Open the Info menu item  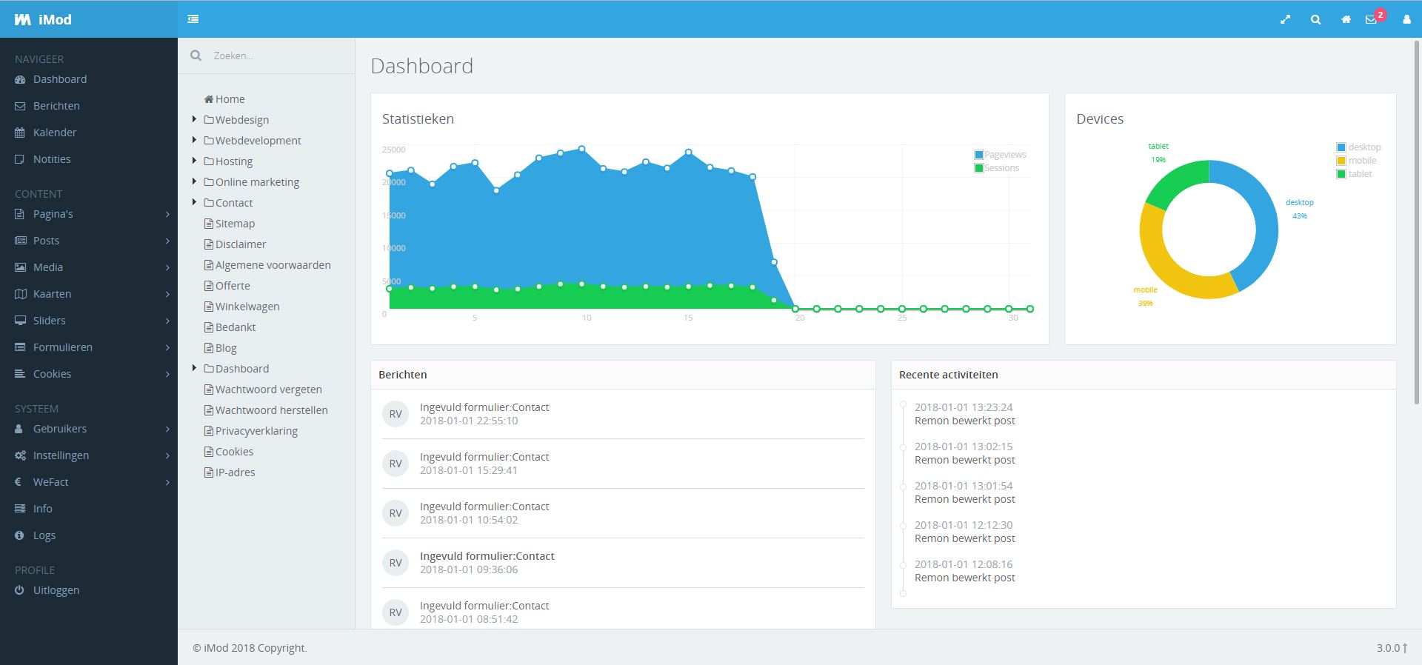coord(89,509)
